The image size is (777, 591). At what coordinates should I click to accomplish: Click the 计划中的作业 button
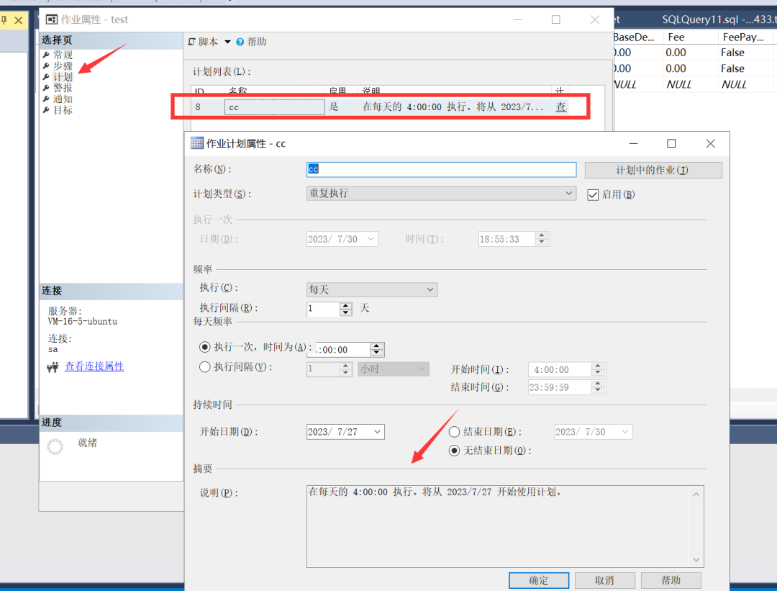[653, 170]
